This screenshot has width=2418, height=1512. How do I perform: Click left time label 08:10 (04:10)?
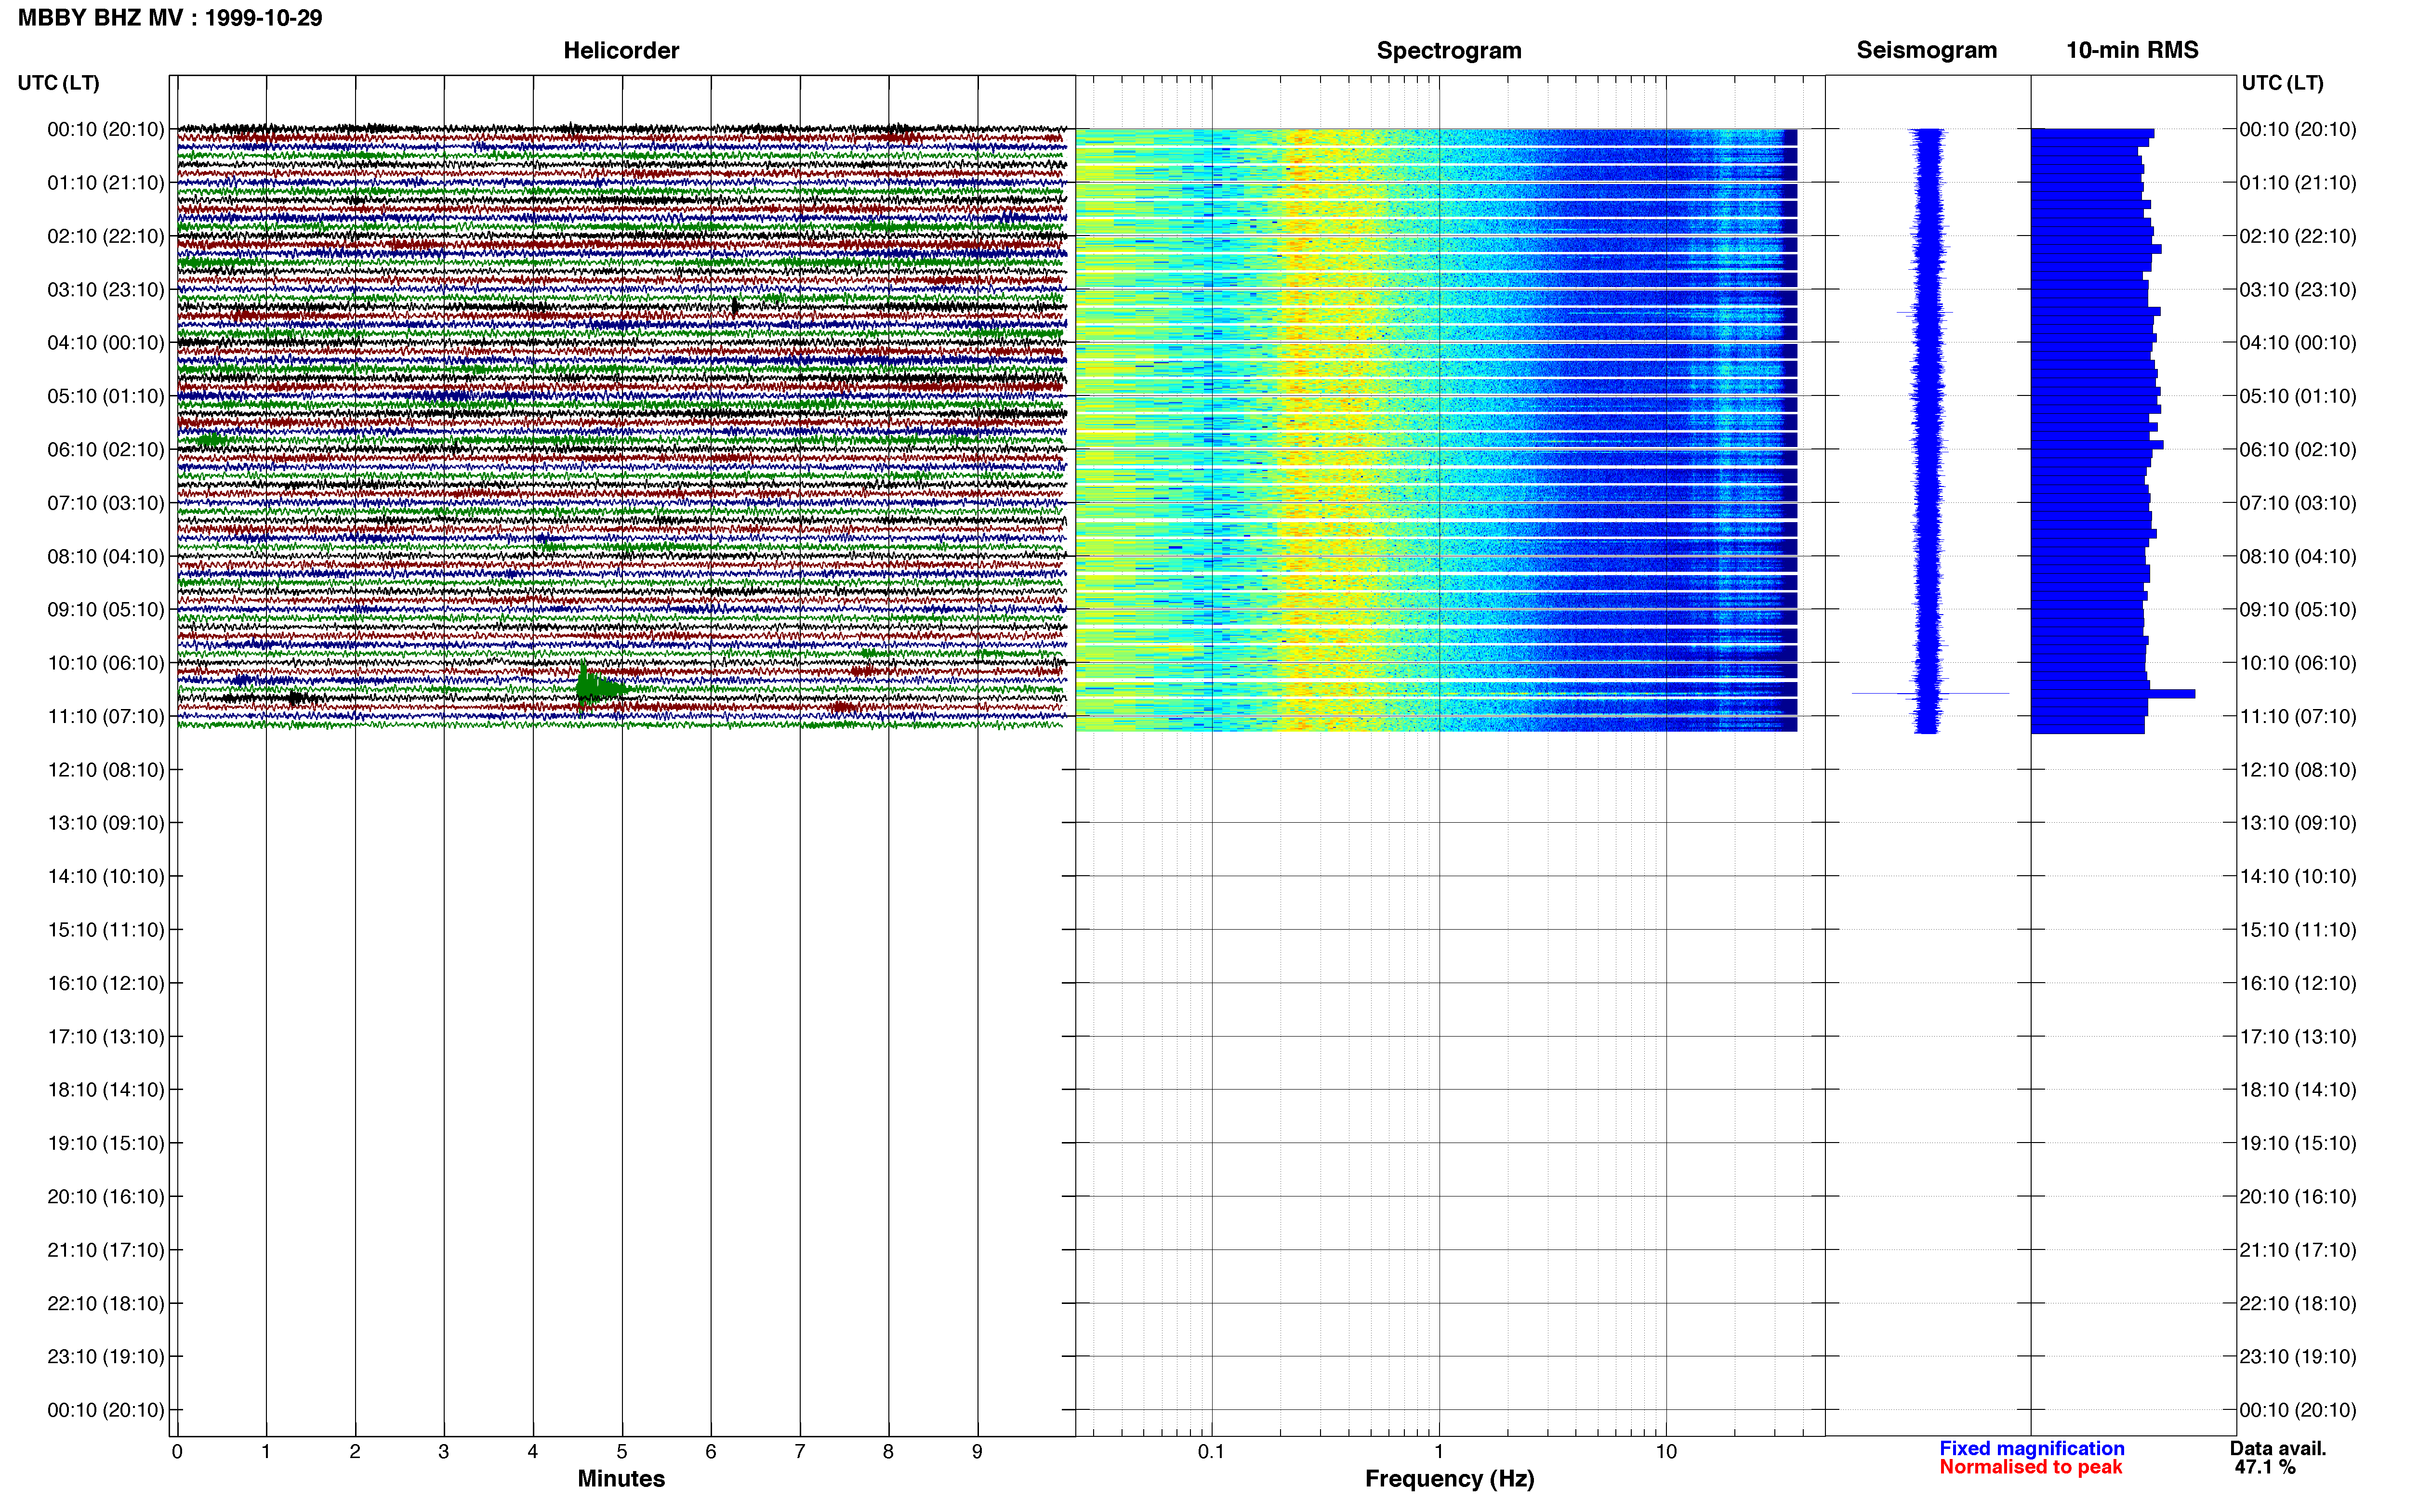106,556
